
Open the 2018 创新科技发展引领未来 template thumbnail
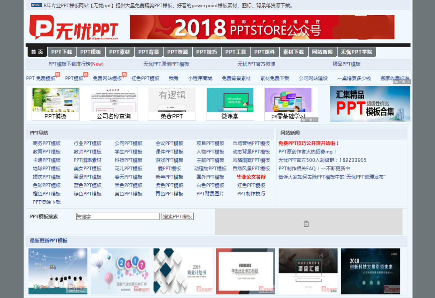pos(371,271)
